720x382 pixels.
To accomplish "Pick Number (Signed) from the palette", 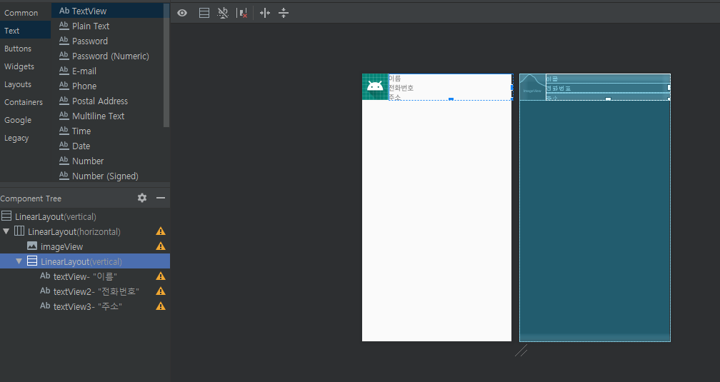I will point(108,176).
